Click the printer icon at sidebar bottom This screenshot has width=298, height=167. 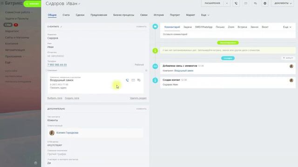(35, 163)
